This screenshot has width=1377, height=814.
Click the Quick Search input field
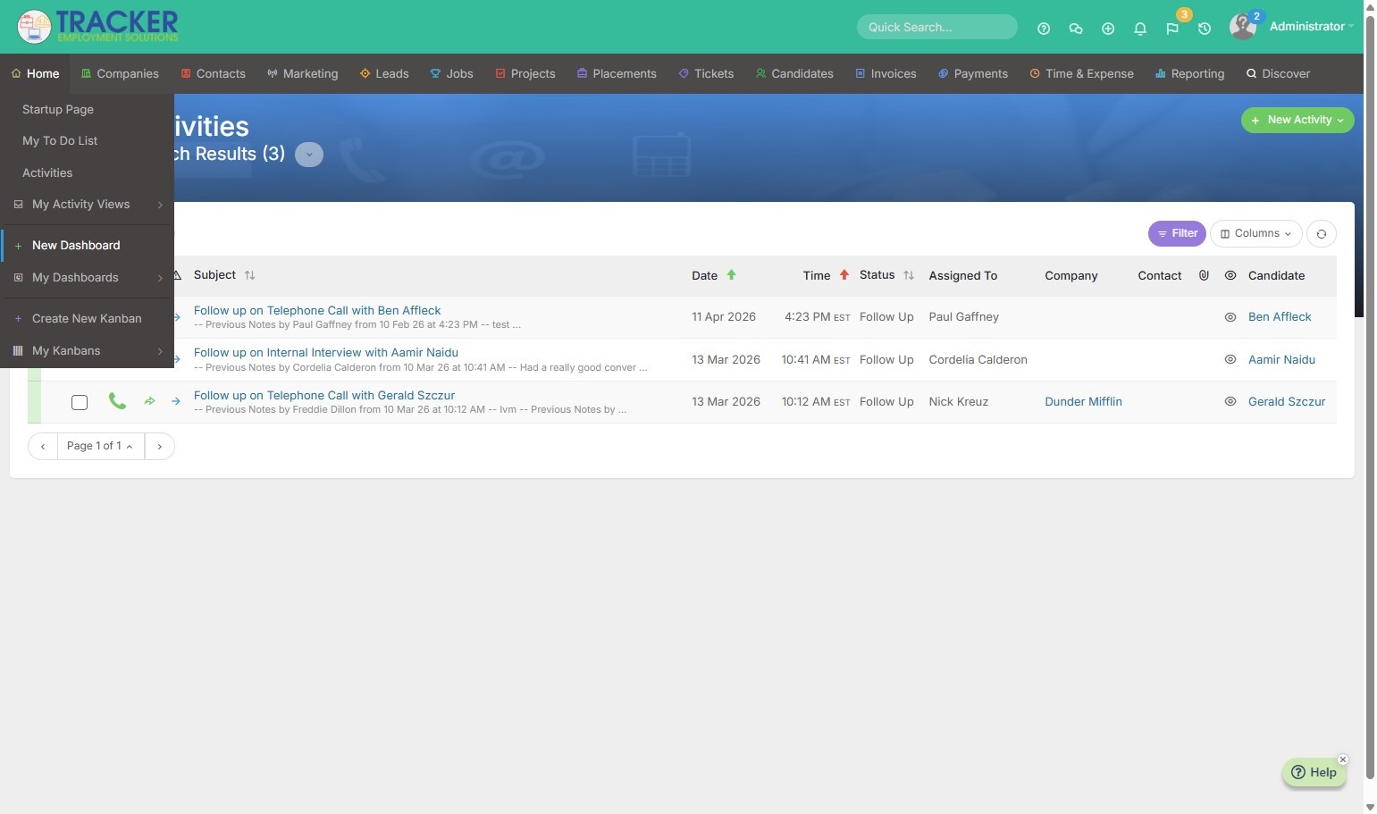[x=936, y=27]
